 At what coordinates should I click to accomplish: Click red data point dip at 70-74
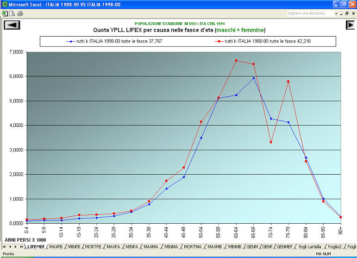(271, 142)
